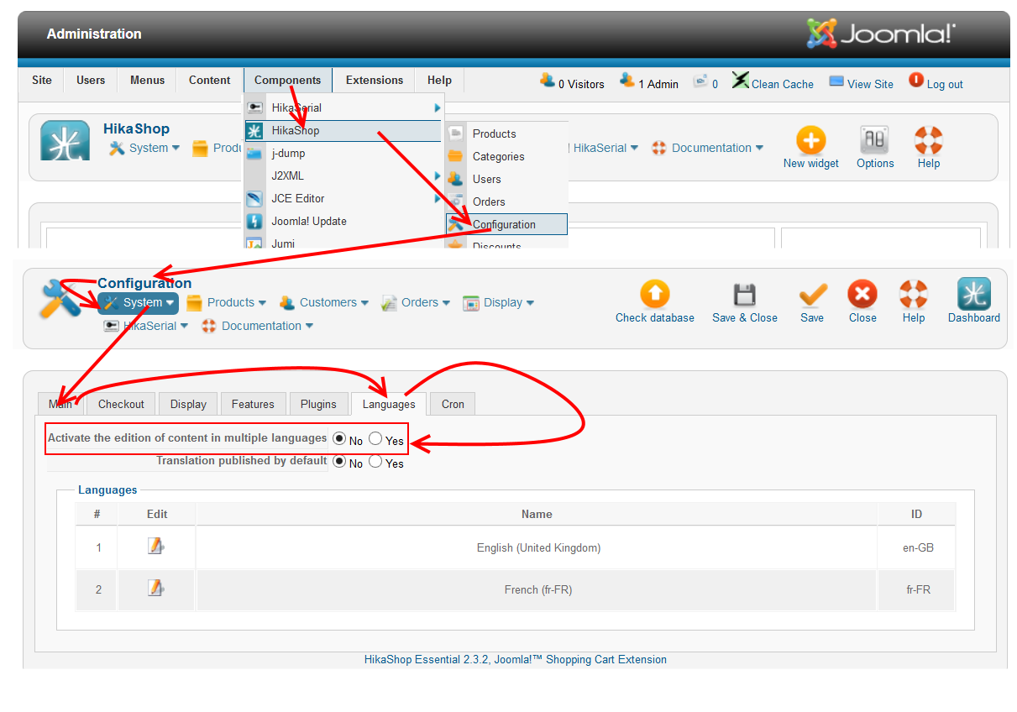
Task: Set Translation published by default to No
Action: pos(339,461)
